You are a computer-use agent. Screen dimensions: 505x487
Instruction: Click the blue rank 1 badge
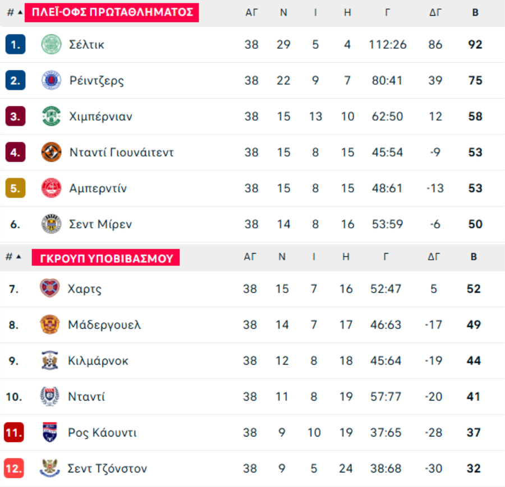15,44
